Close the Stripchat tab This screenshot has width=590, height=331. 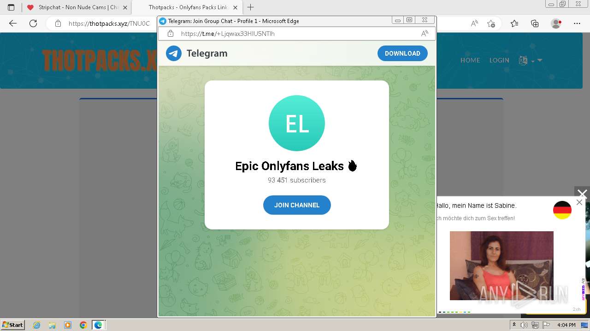[125, 7]
